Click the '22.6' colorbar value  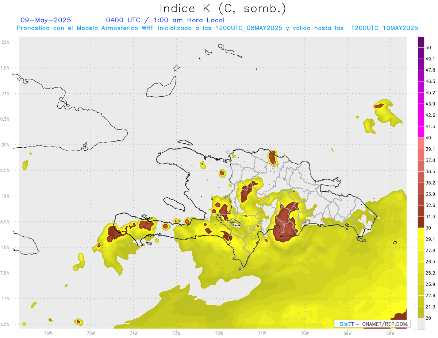click(430, 296)
